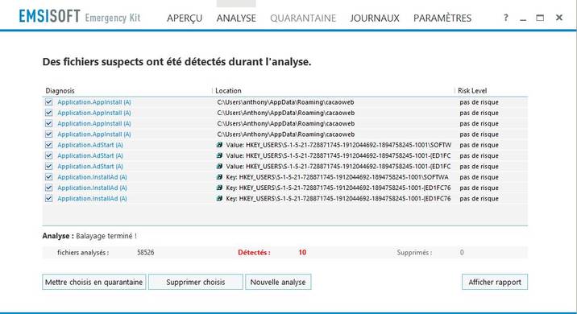This screenshot has width=577, height=314.
Task: Open Application.AppInstall link for lowercase anthony path
Action: point(93,101)
